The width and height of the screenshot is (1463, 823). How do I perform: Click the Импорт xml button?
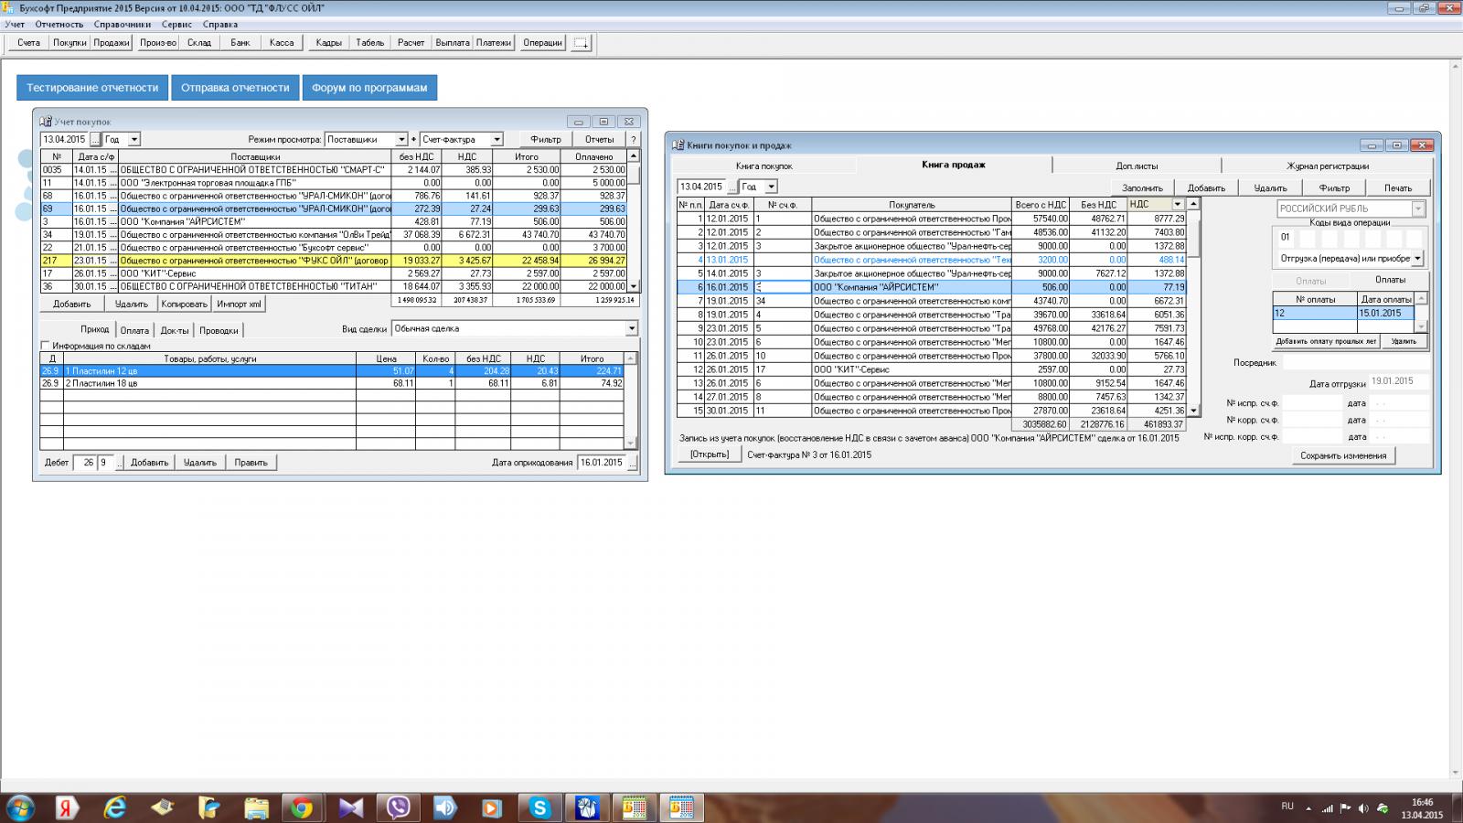pyautogui.click(x=239, y=305)
